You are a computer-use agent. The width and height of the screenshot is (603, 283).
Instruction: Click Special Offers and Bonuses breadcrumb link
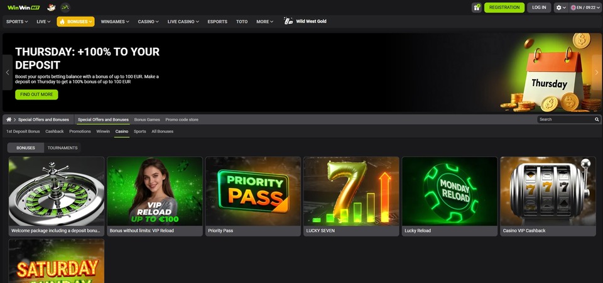[x=43, y=119]
